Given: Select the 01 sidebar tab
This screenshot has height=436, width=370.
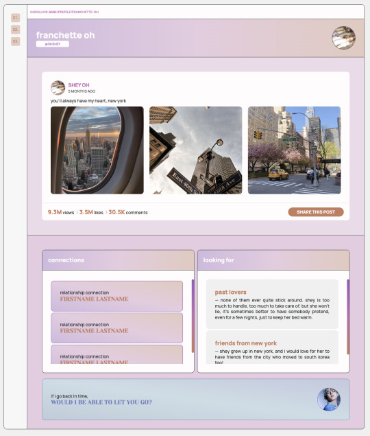Looking at the screenshot, I should [16, 18].
